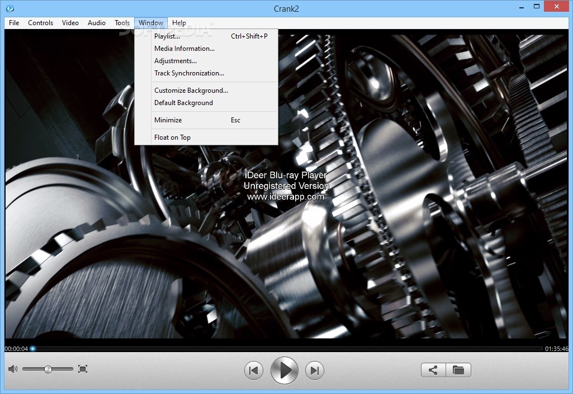This screenshot has height=394, width=573.
Task: Click the iDeer app icon in title bar
Action: pyautogui.click(x=10, y=8)
